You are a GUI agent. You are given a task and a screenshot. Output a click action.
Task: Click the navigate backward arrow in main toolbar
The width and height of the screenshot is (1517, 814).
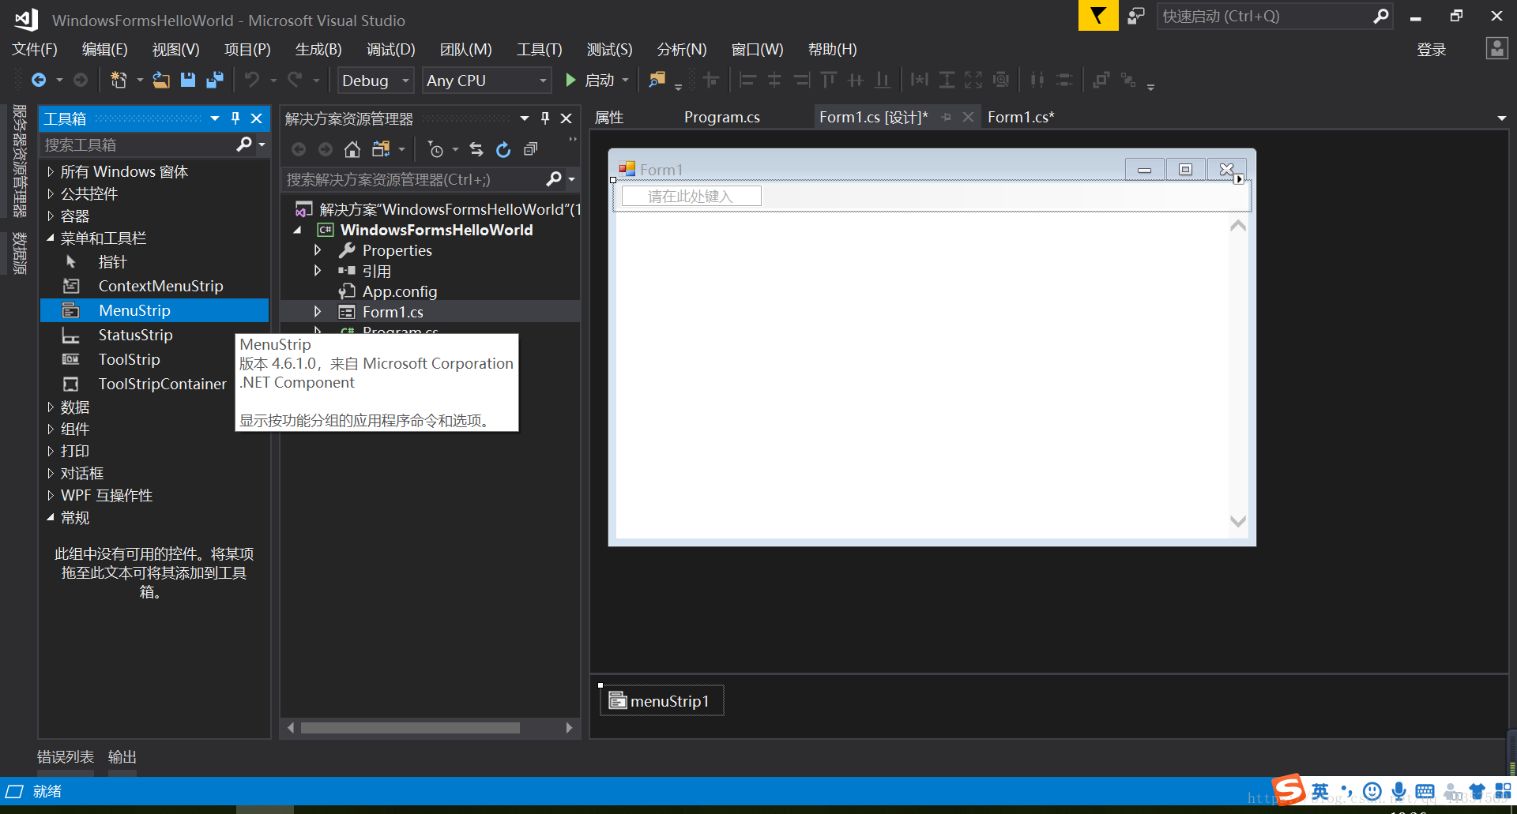[38, 80]
